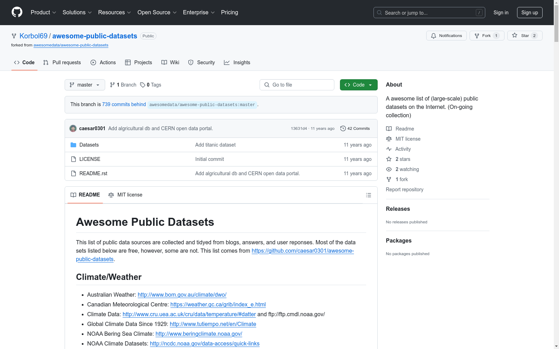The image size is (559, 349).
Task: View the 0 Tags list
Action: [151, 85]
